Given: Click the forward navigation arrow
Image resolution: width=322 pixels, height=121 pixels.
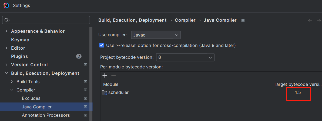Looking at the screenshot, I should (x=319, y=21).
